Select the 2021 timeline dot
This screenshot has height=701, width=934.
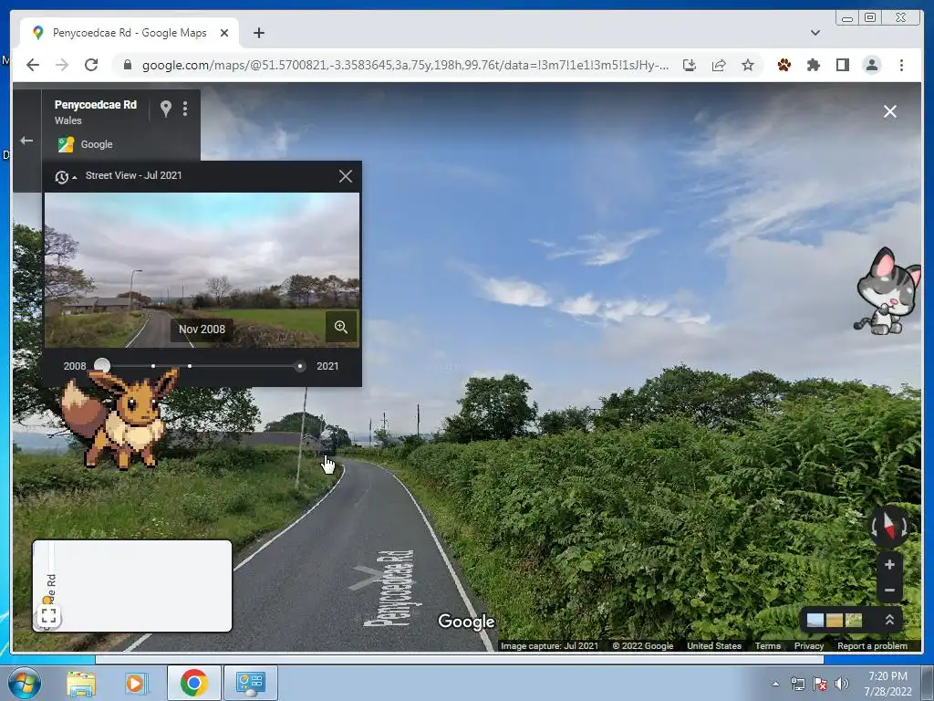299,366
